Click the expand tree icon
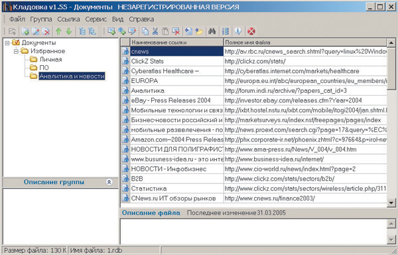 click(x=82, y=31)
